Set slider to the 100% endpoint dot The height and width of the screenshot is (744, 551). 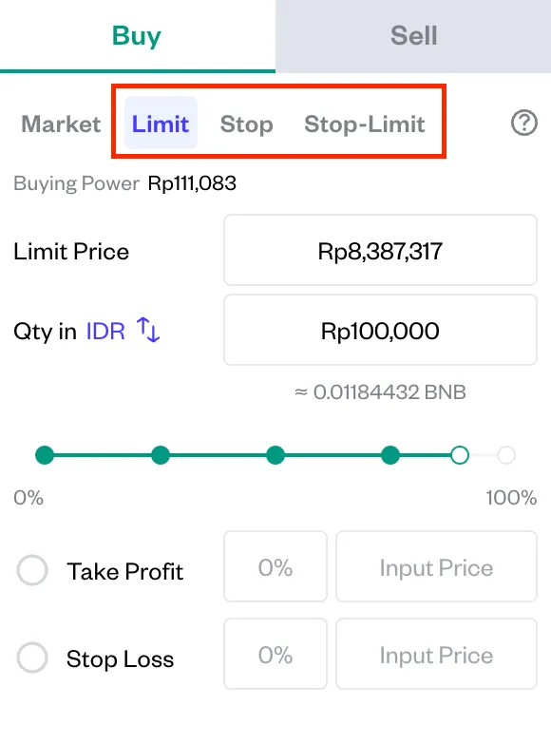pos(506,455)
